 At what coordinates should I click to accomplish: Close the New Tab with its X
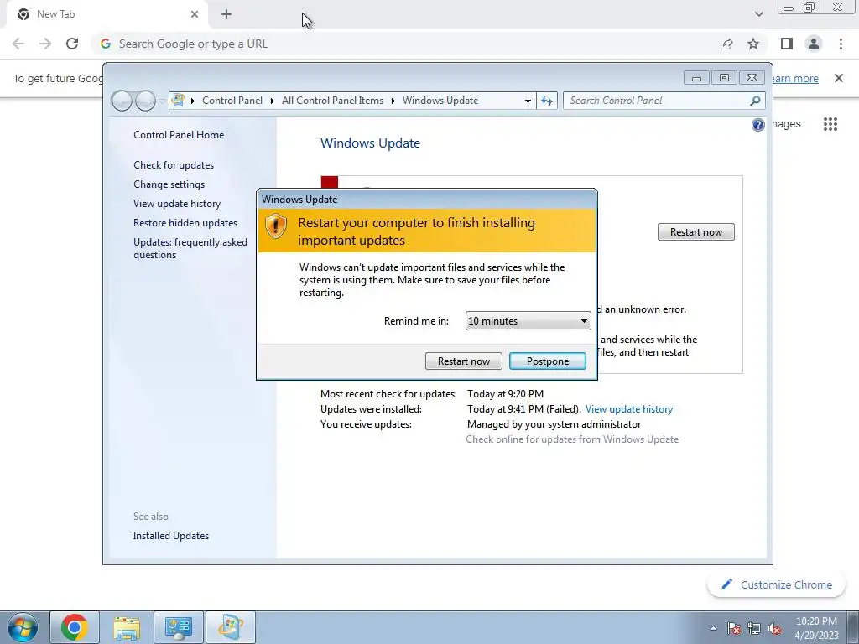coord(195,15)
